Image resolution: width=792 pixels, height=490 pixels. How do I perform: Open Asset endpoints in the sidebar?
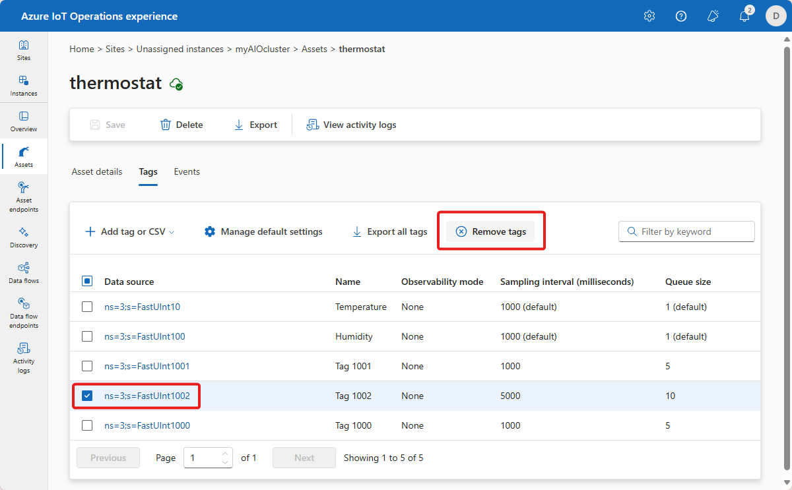pos(24,197)
